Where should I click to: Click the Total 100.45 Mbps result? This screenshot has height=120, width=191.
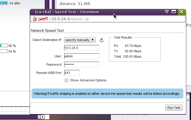tap(128, 56)
